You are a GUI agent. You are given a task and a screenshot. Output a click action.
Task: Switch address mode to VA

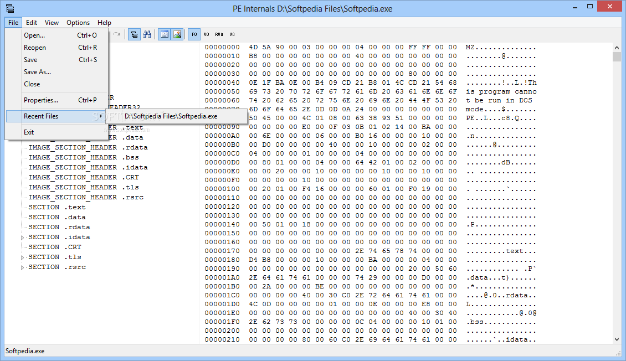[x=232, y=34]
